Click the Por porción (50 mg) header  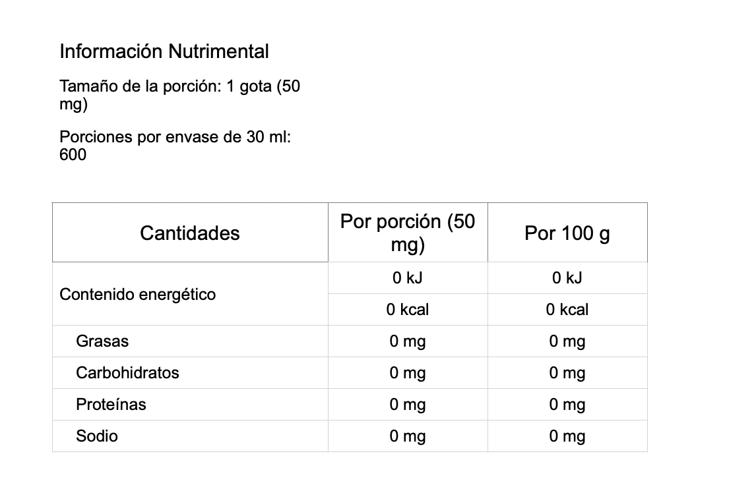pos(408,233)
